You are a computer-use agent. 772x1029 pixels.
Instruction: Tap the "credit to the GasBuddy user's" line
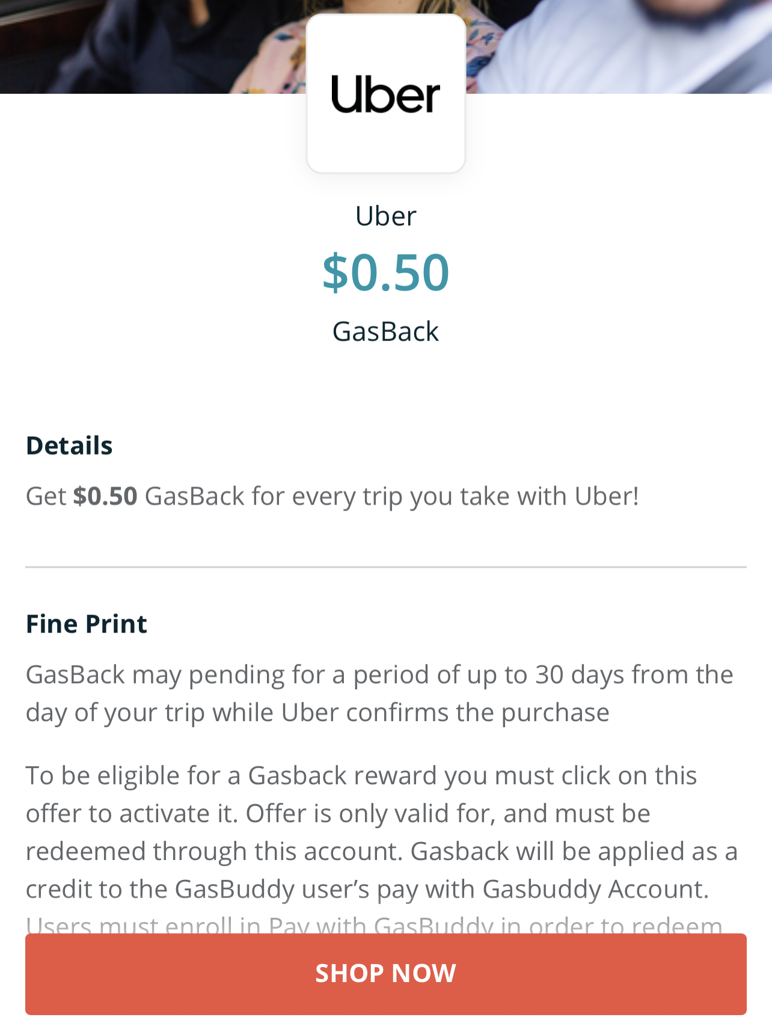click(x=367, y=889)
